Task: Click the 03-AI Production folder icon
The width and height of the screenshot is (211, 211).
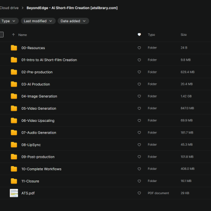Action: point(14,84)
